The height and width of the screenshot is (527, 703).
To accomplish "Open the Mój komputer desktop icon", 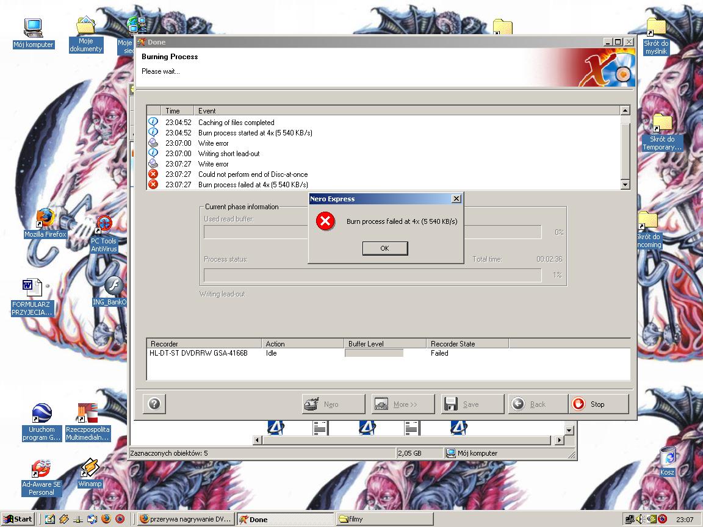I will [x=33, y=34].
